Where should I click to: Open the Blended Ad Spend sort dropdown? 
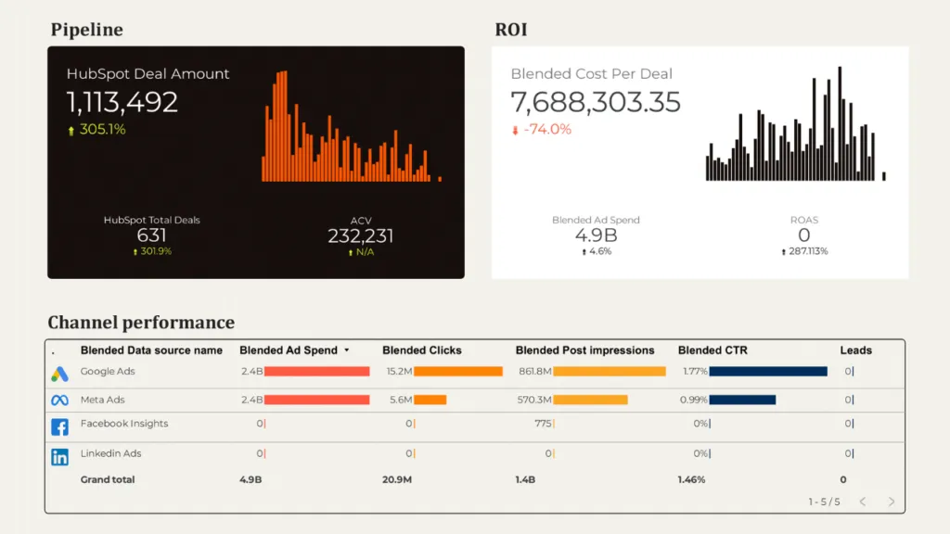click(348, 350)
